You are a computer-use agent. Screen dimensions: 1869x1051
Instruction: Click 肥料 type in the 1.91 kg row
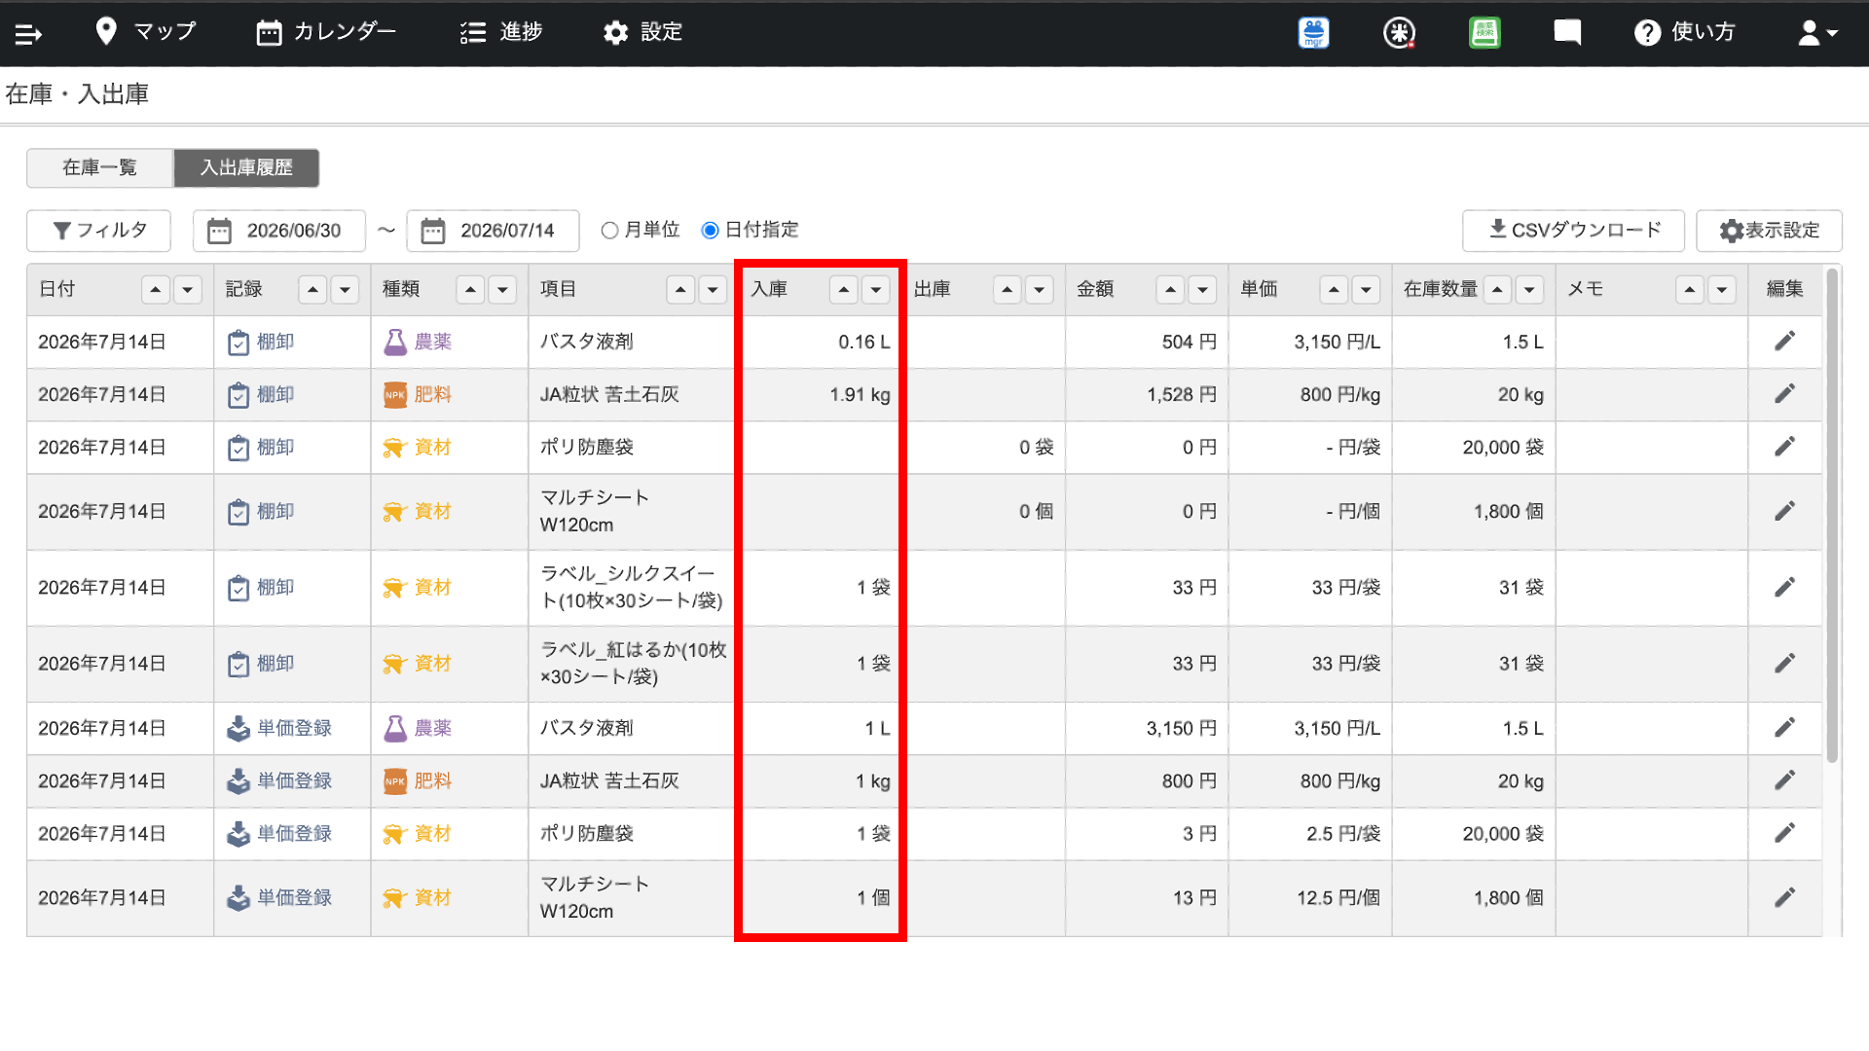(x=418, y=394)
